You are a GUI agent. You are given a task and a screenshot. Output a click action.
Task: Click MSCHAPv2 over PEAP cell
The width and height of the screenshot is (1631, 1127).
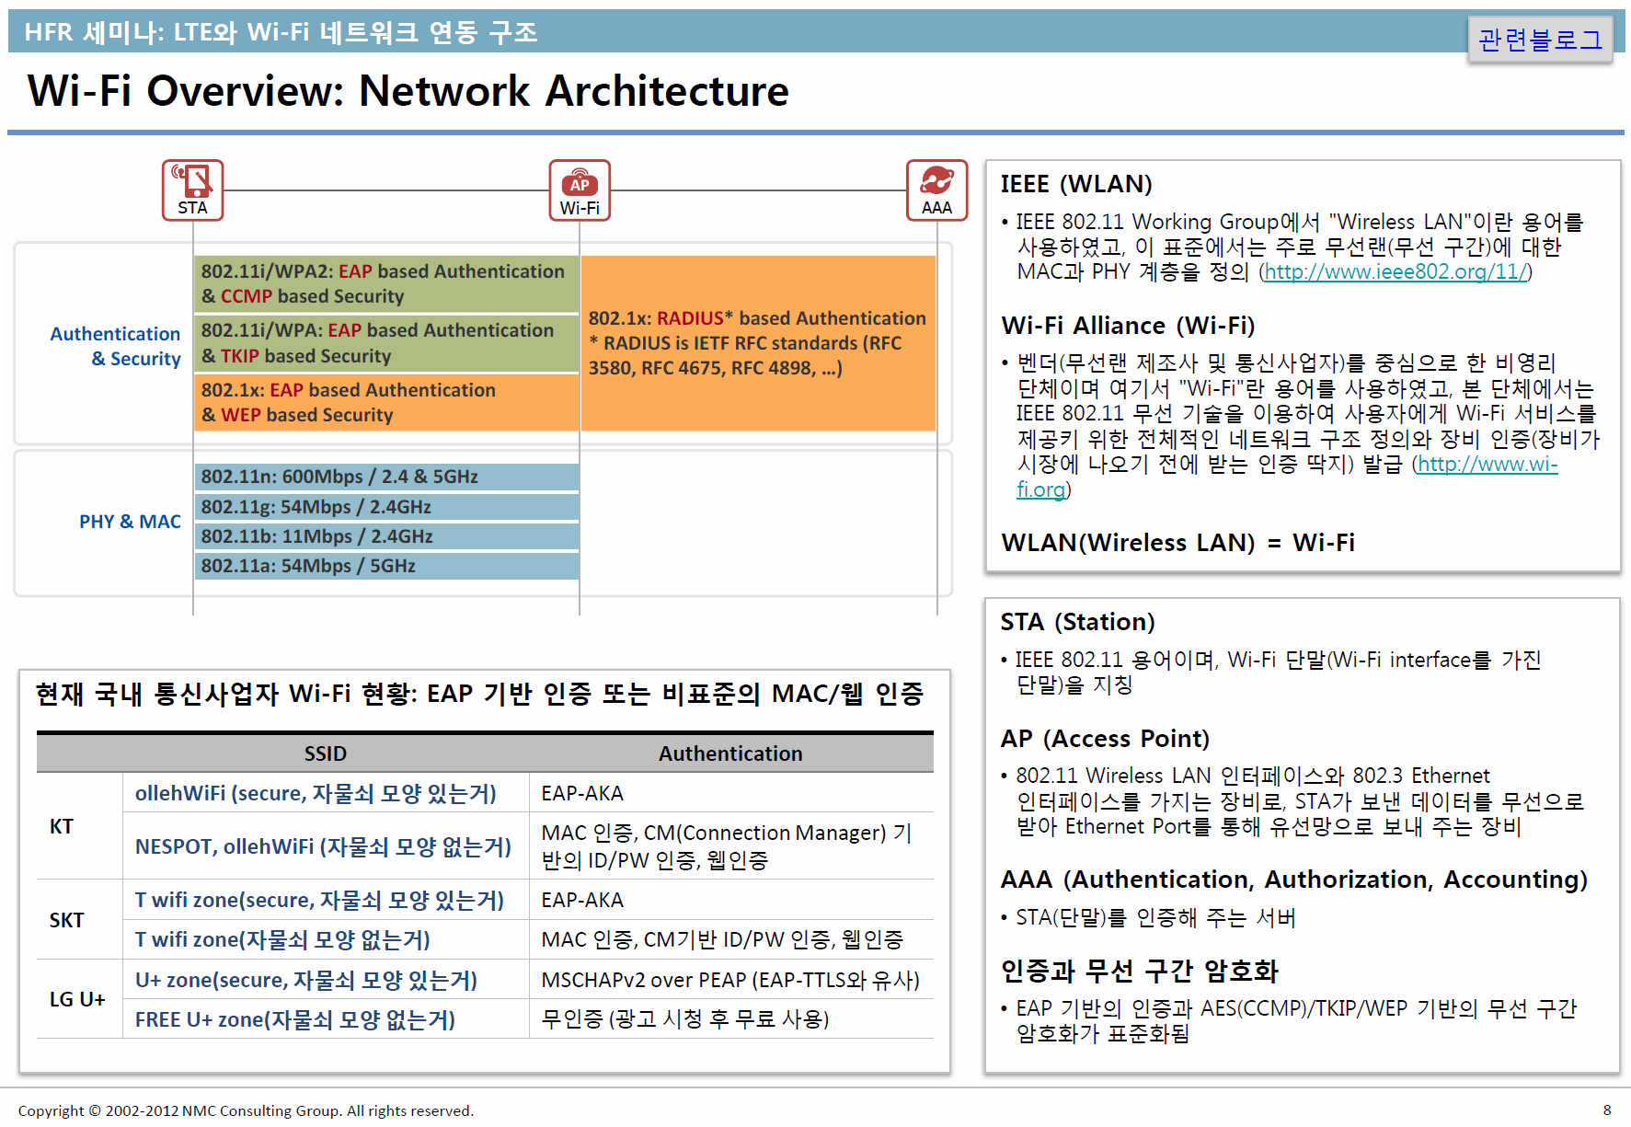pos(731,980)
